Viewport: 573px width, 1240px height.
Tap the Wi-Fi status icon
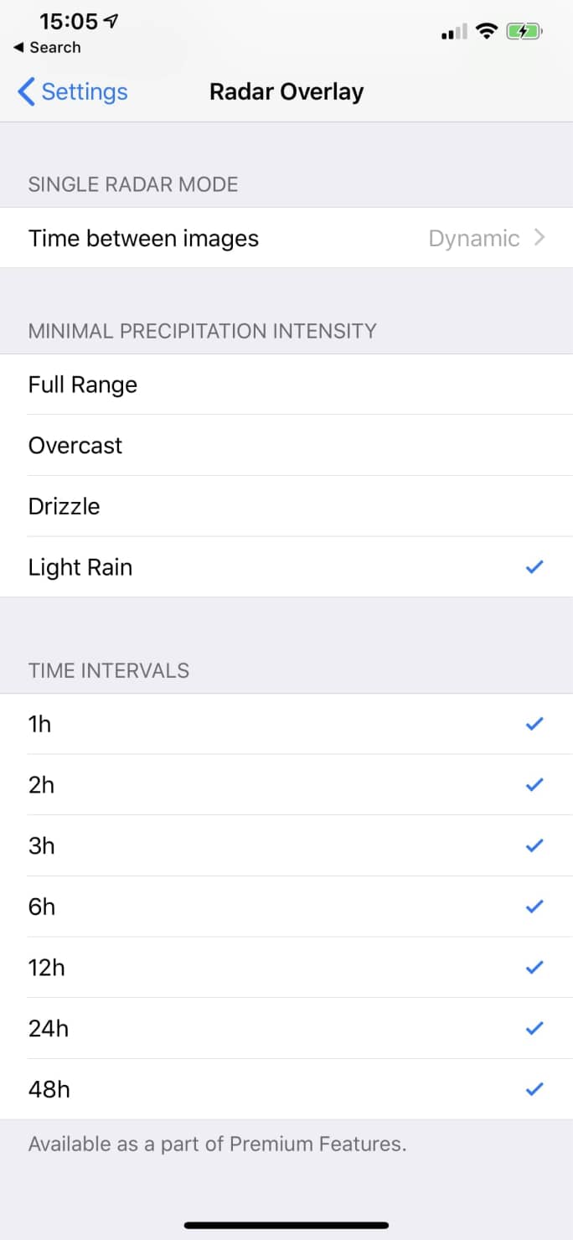[486, 32]
